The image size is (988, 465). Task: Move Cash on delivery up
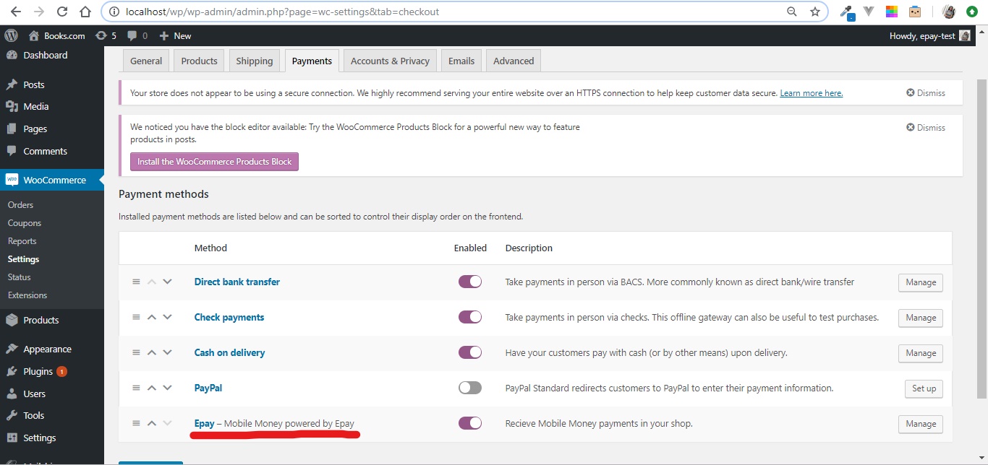click(x=152, y=352)
